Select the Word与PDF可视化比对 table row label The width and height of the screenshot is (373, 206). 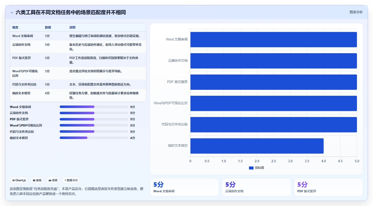coord(25,73)
